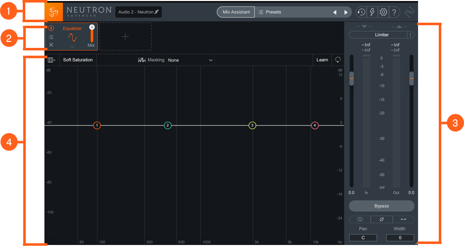
Task: Click the output gain up-triangle marker
Action: tap(399, 27)
